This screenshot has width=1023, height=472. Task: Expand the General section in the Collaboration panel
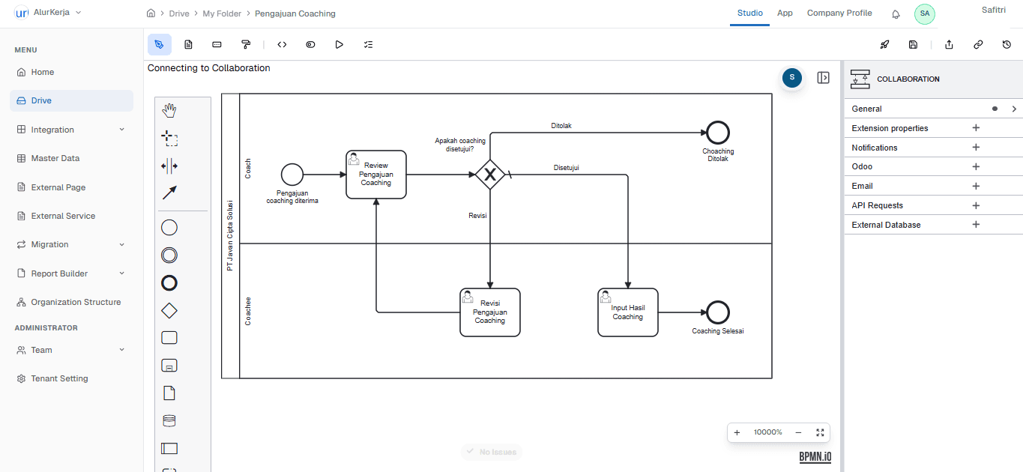[1013, 109]
